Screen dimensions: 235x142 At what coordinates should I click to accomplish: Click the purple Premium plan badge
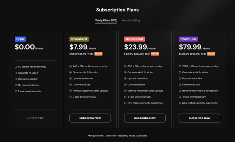[188, 39]
